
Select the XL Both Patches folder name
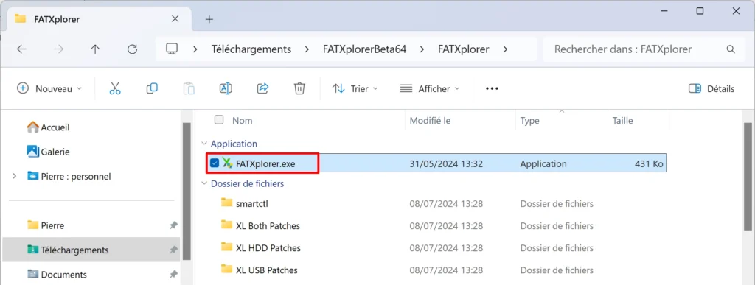[268, 226]
